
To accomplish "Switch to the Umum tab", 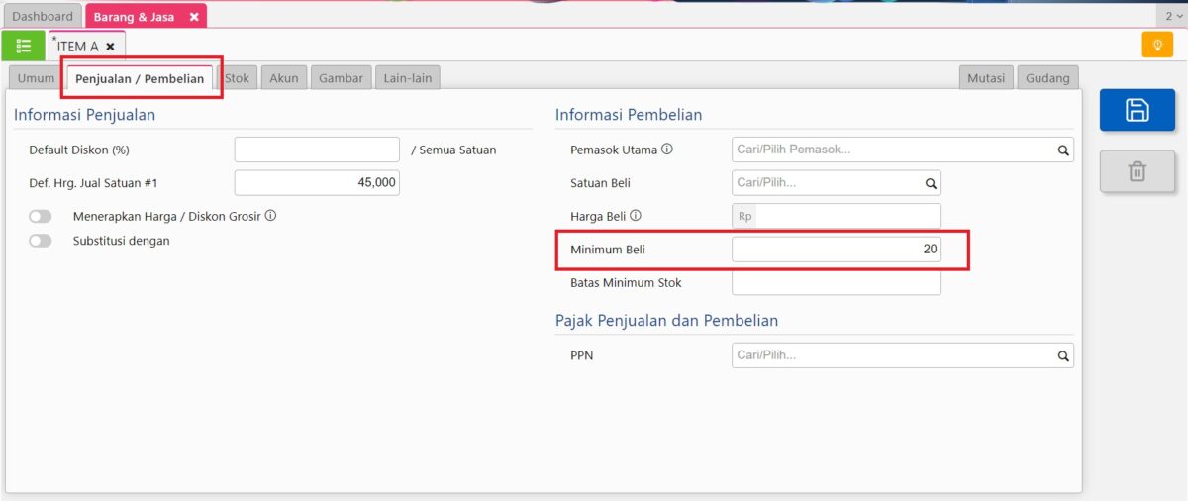I will pos(36,78).
